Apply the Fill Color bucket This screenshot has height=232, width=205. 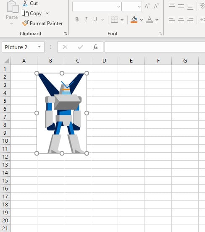pos(134,20)
